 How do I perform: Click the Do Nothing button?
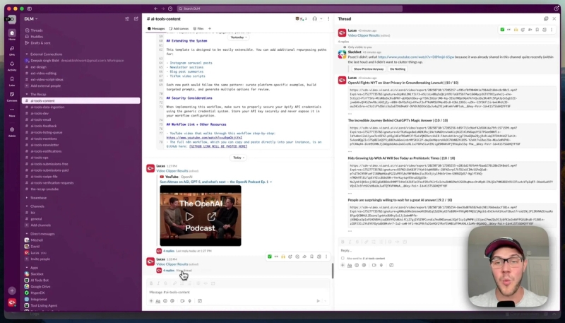point(398,69)
